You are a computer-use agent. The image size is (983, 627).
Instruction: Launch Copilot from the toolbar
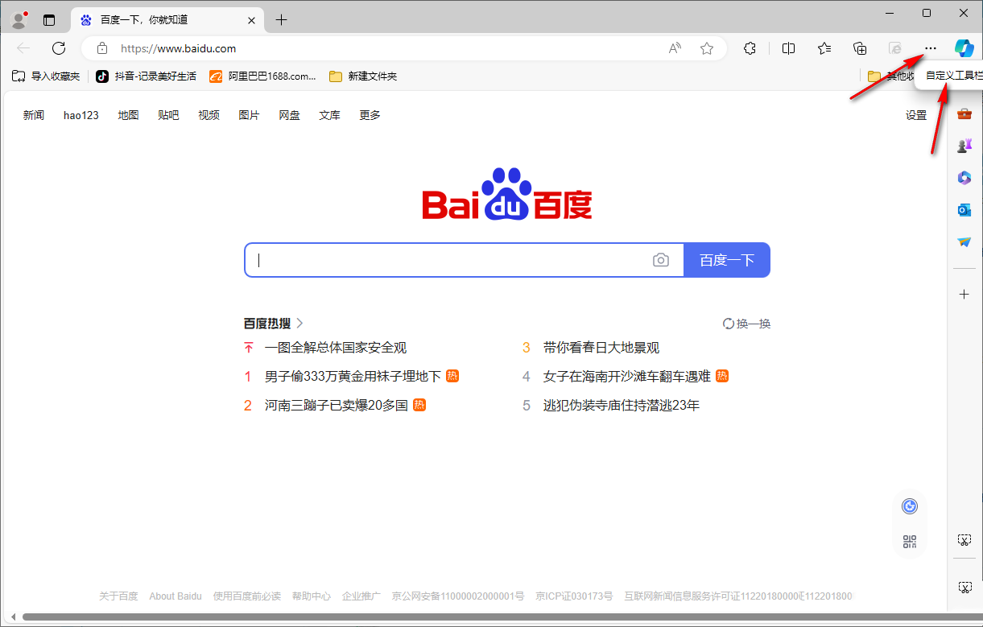pyautogui.click(x=964, y=48)
